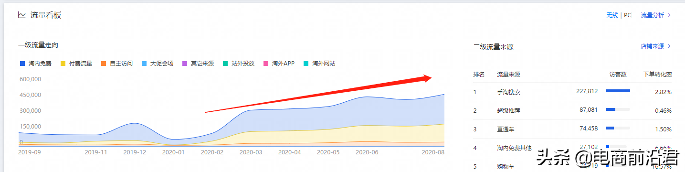Click the blue 淘内免费 color swatch
This screenshot has width=685, height=172.
tap(22, 63)
